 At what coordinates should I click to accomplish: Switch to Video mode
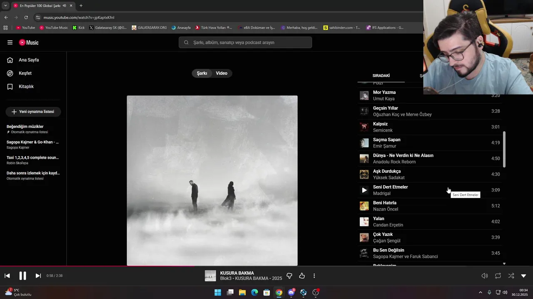(222, 73)
